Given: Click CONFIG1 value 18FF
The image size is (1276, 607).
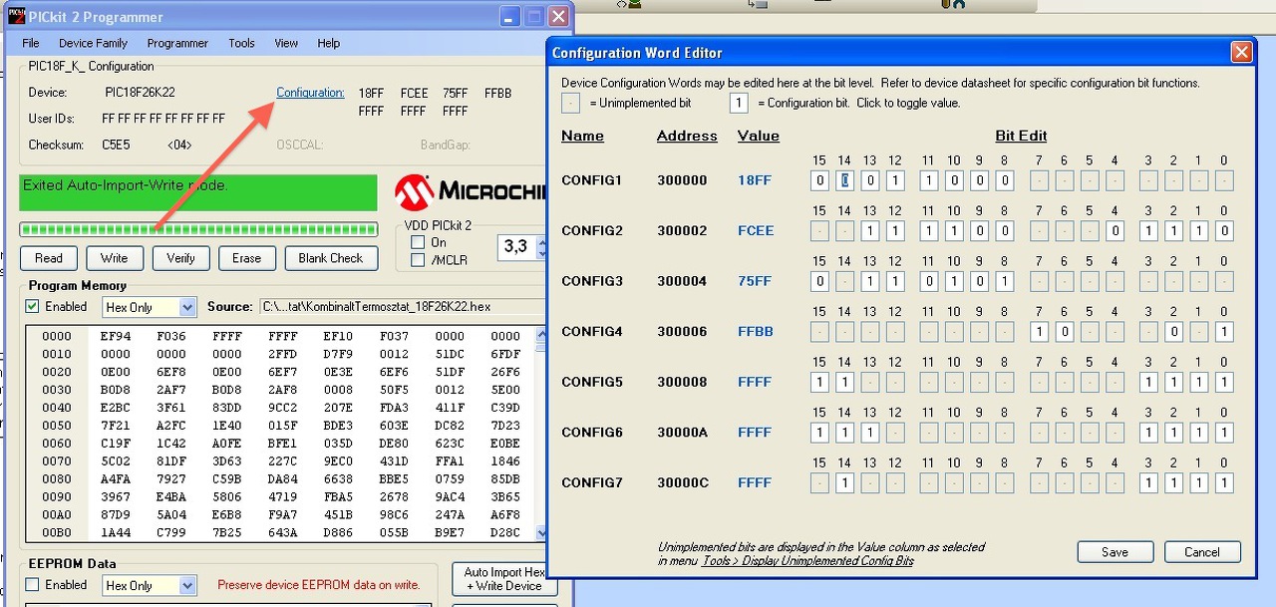Looking at the screenshot, I should [755, 180].
